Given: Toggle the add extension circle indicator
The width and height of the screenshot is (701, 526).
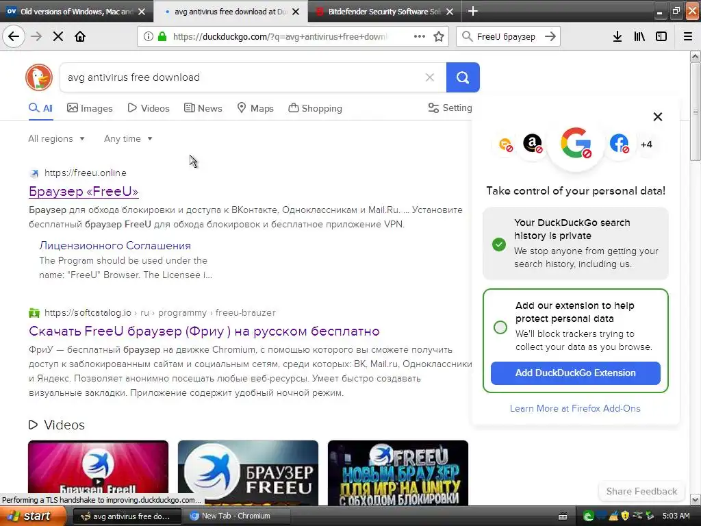Looking at the screenshot, I should [500, 327].
